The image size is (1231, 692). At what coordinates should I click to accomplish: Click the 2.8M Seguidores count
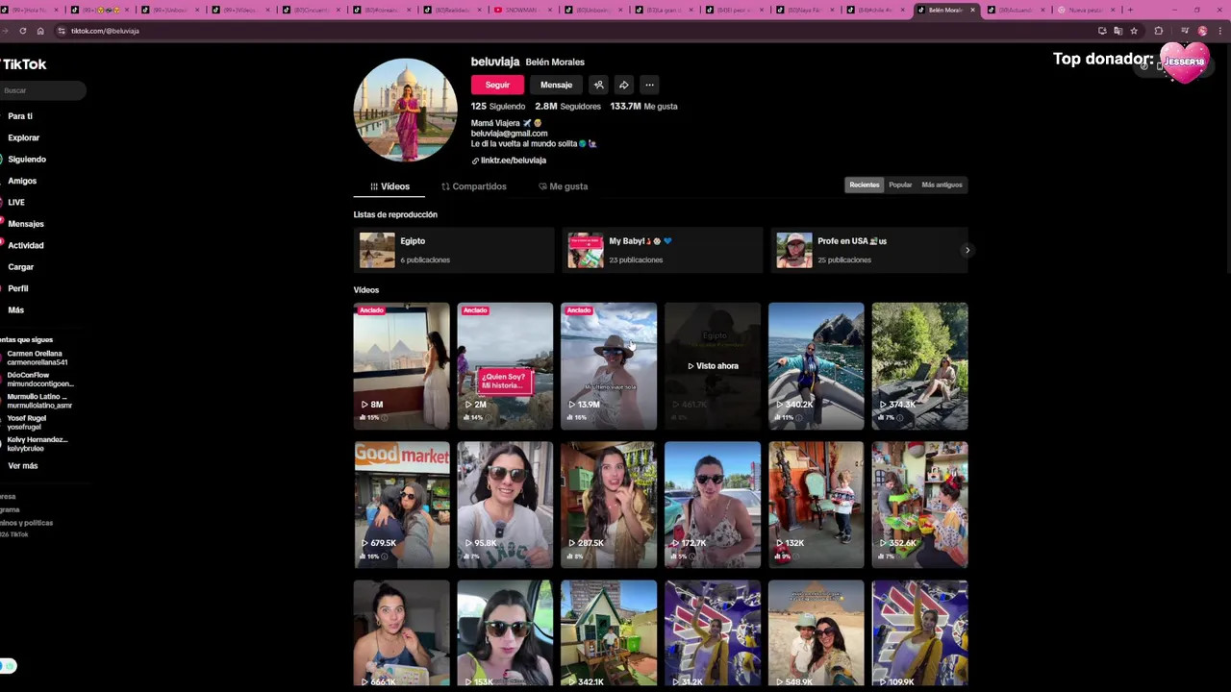(x=567, y=106)
